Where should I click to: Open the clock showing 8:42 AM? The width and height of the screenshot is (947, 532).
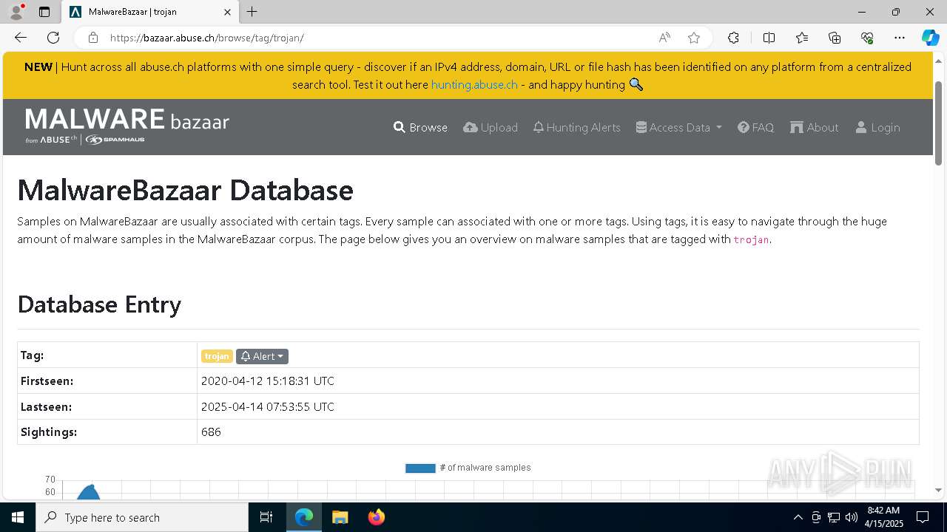coord(883,517)
